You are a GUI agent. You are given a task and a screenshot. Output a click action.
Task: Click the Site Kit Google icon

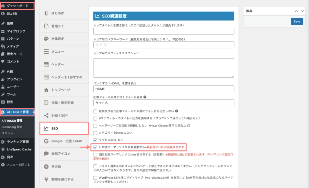[3, 14]
